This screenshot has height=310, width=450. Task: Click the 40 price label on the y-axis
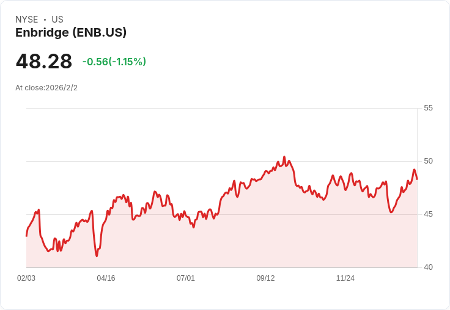click(x=428, y=267)
